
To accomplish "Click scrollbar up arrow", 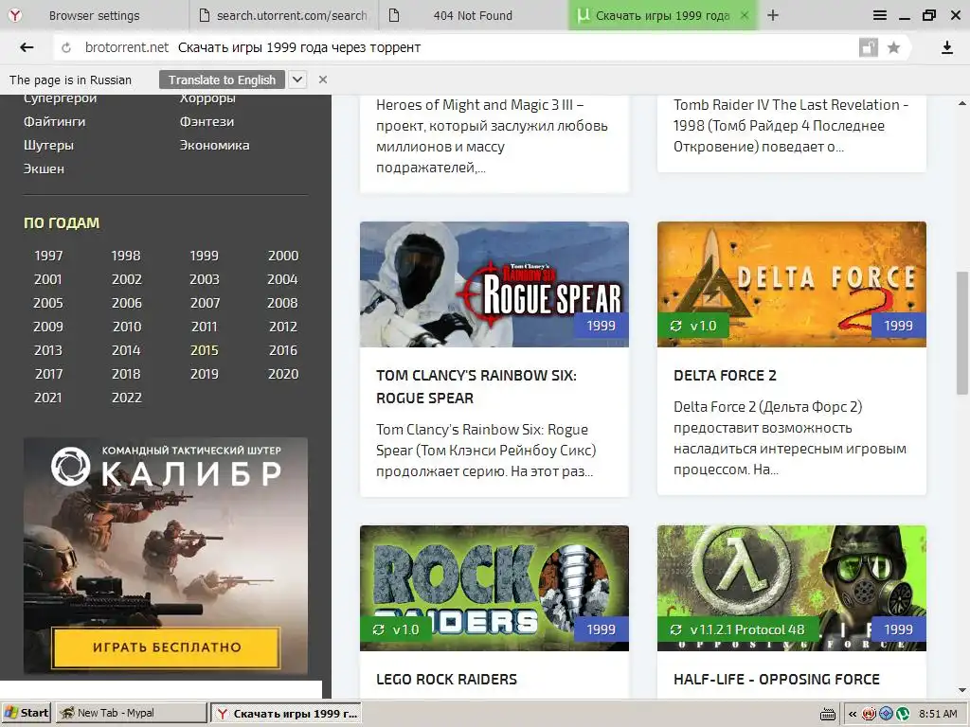I will [962, 103].
